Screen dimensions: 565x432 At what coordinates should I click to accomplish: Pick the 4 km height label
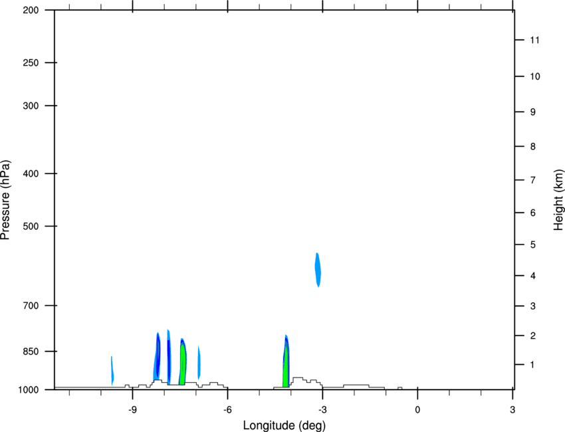tap(533, 276)
